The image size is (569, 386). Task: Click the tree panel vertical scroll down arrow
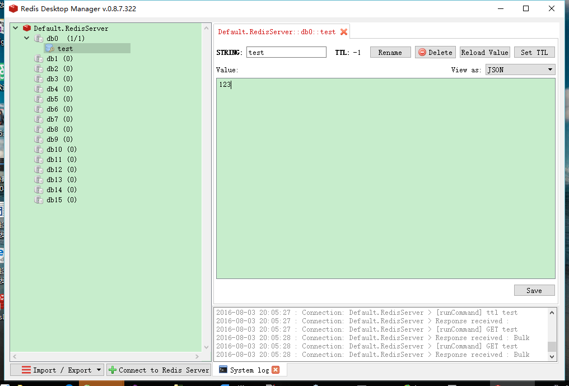tap(206, 347)
